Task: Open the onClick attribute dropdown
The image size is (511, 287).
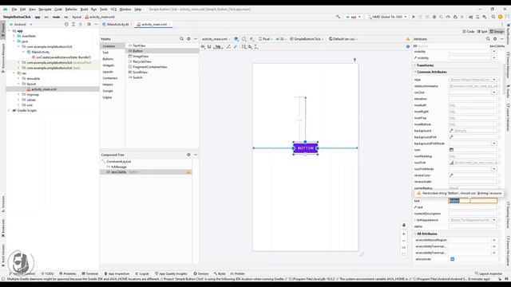Action: 494,92
